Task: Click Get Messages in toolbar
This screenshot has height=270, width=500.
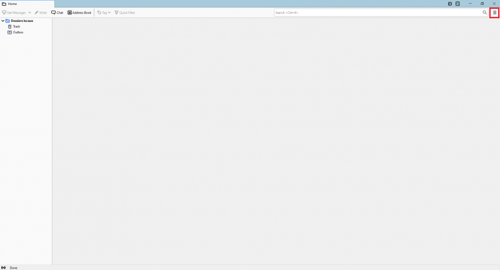Action: click(14, 12)
